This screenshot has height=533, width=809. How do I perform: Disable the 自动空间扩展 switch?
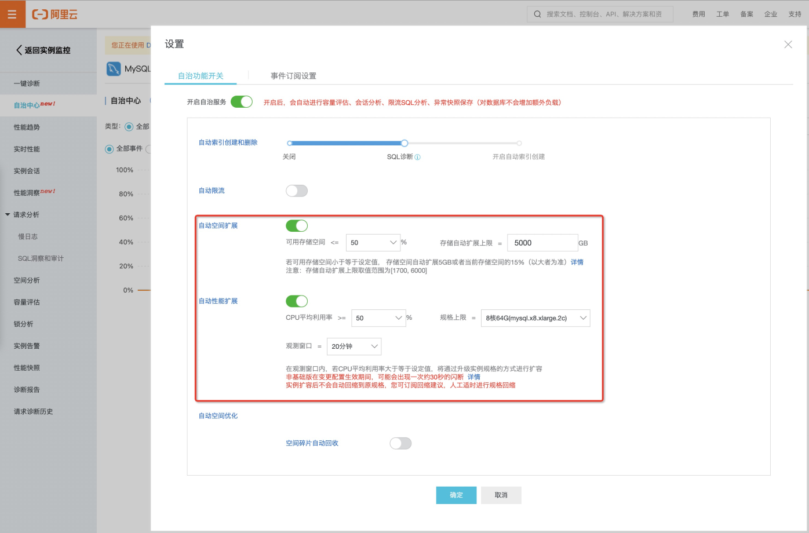pyautogui.click(x=297, y=225)
